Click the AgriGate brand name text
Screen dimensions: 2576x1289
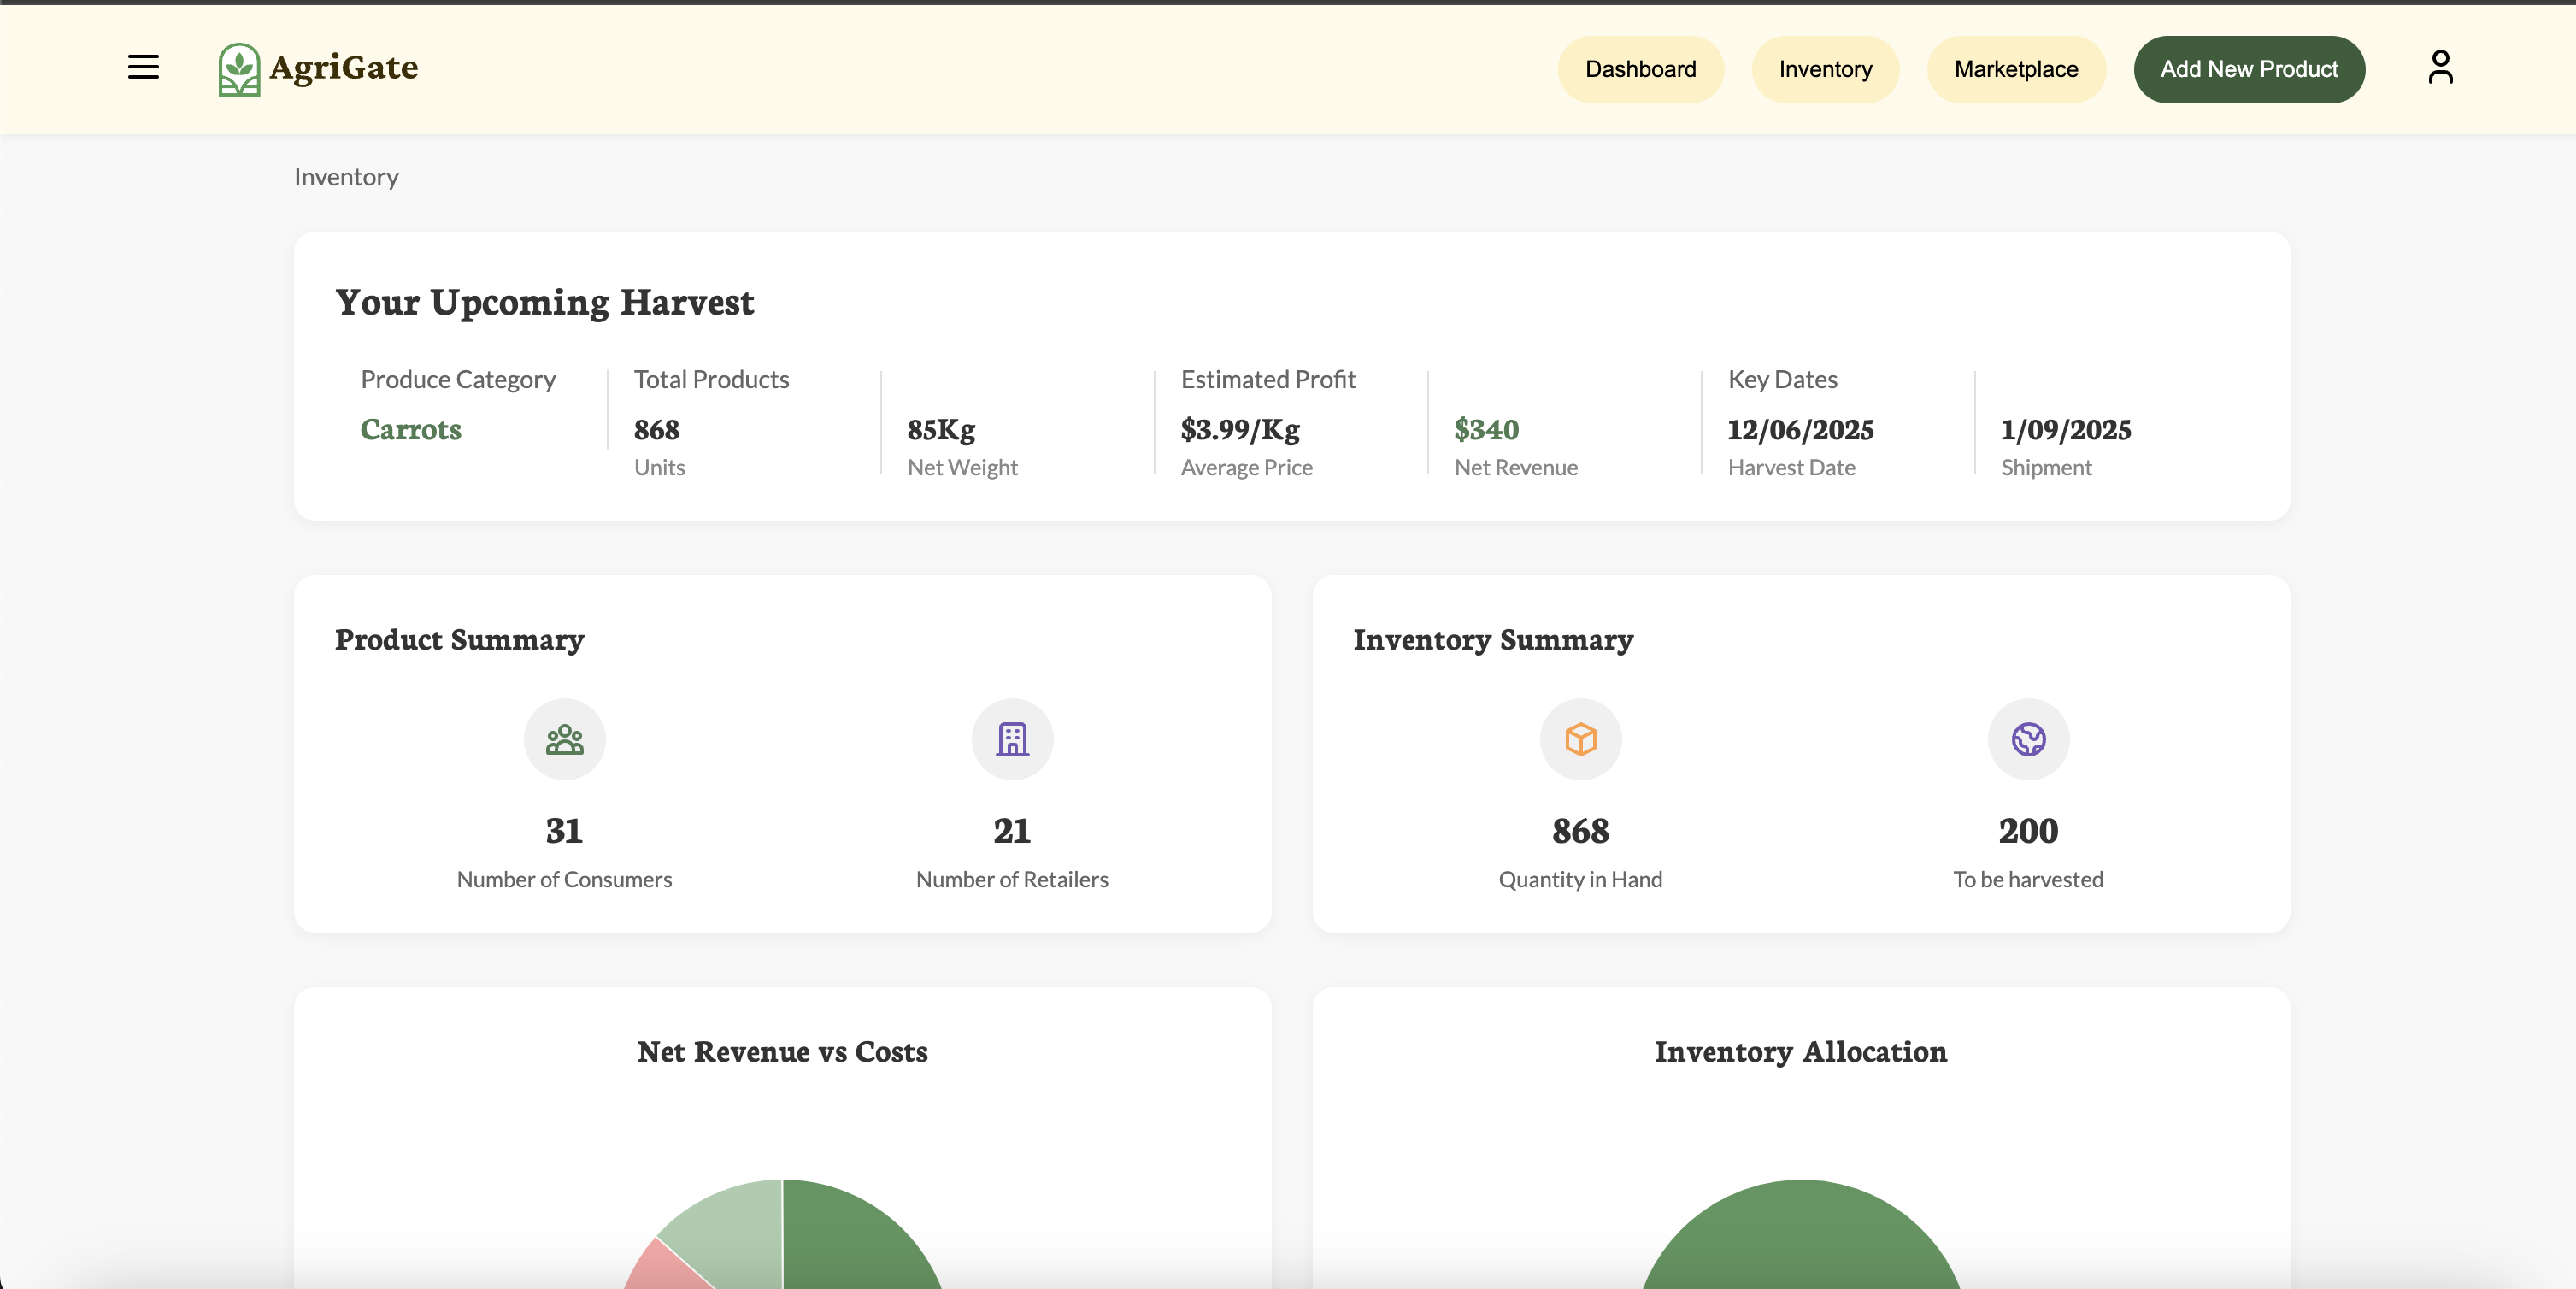click(344, 67)
